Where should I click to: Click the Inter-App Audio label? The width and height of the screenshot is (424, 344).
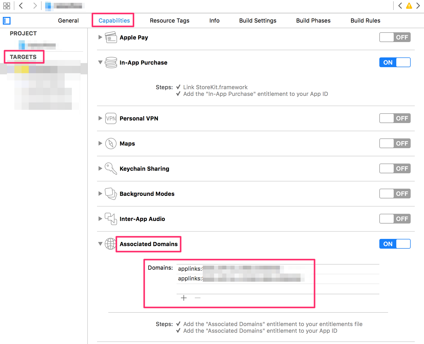[142, 219]
